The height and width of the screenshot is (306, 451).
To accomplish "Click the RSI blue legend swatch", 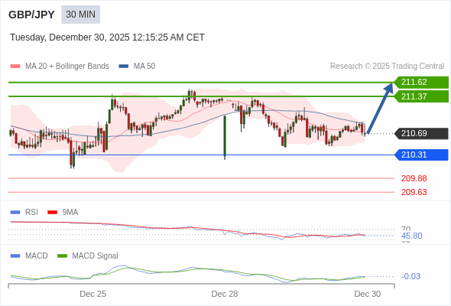I will 15,213.
